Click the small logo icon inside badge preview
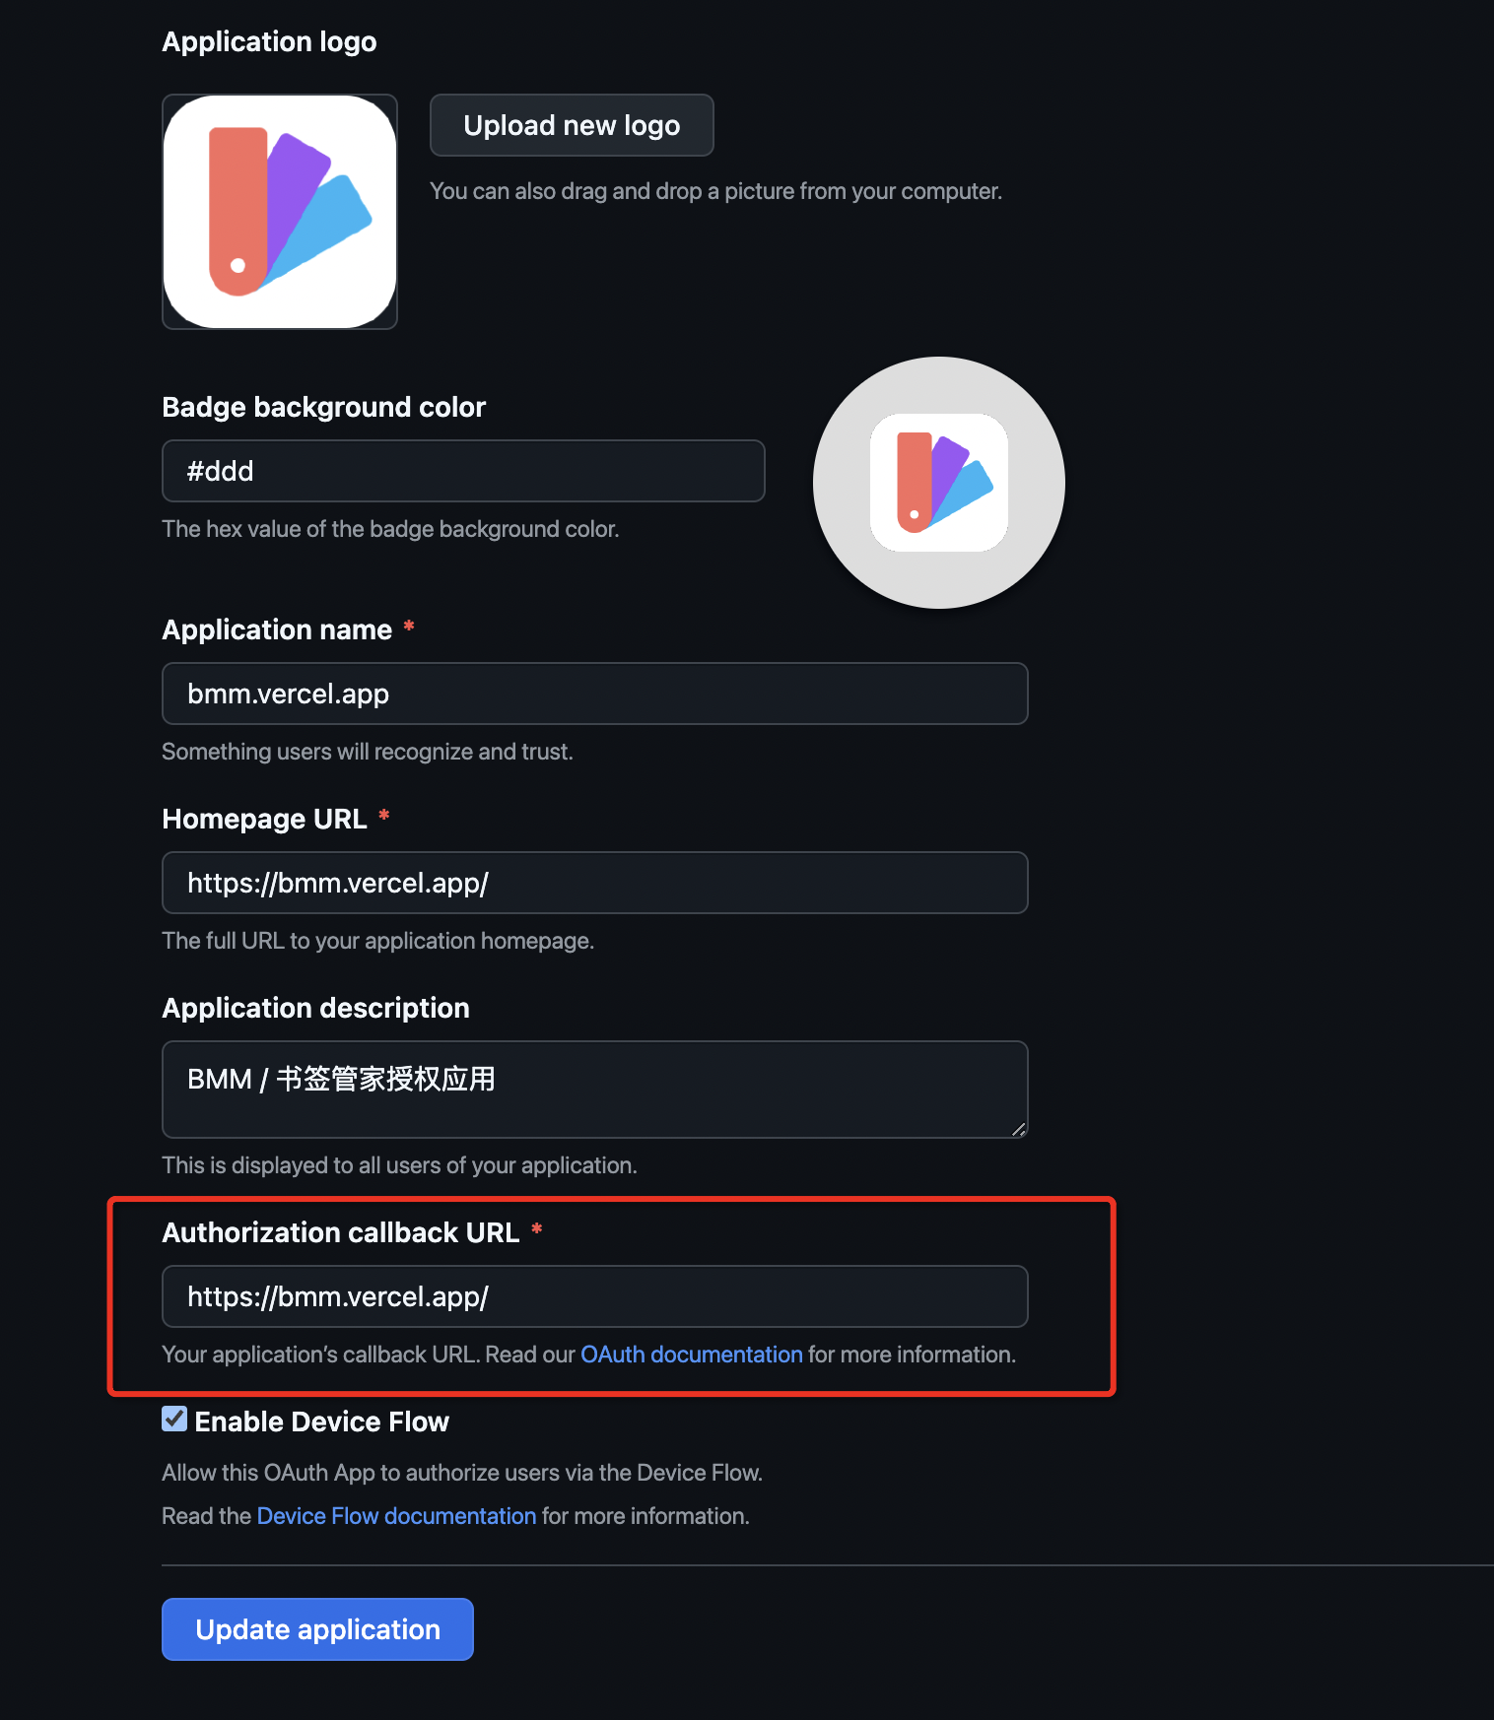1494x1720 pixels. [938, 483]
